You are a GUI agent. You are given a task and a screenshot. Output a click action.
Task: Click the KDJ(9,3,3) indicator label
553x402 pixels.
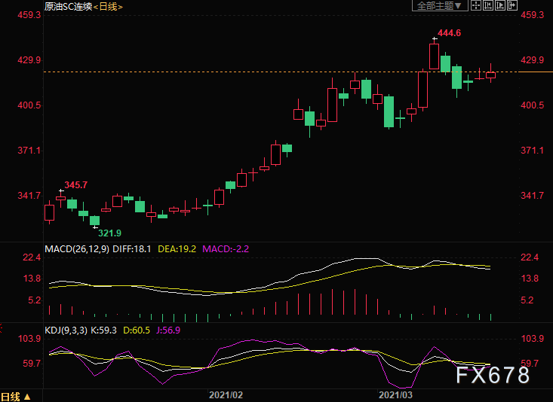pos(66,330)
